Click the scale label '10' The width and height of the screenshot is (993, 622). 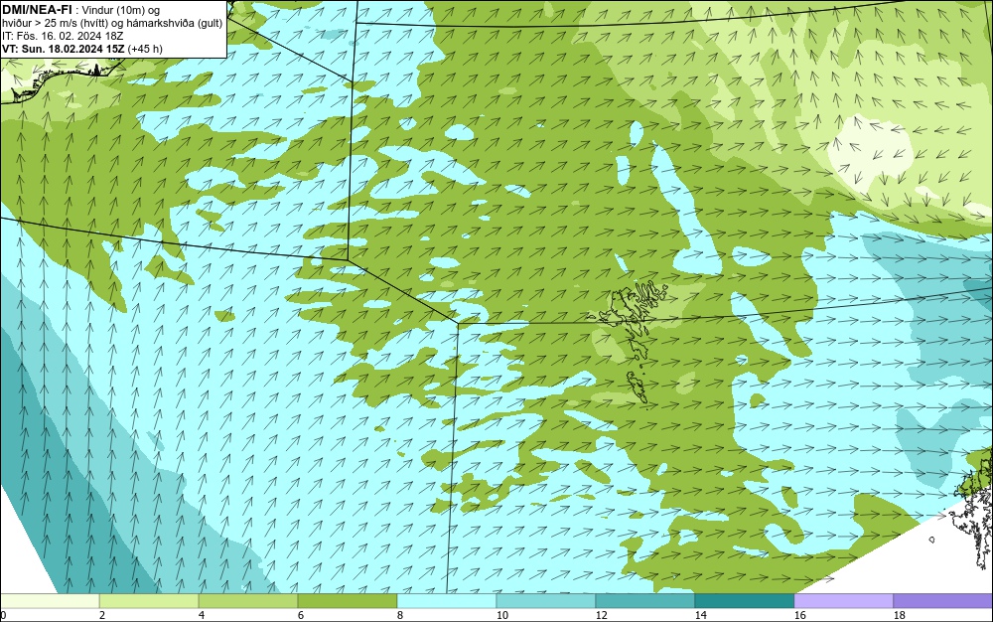pyautogui.click(x=501, y=615)
